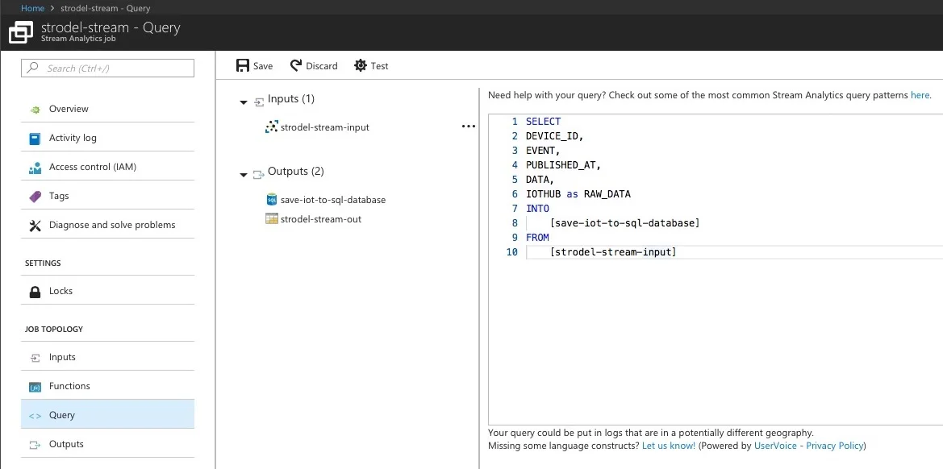Screen dimensions: 943x469
Task: Click the SELECT keyword on line 1
Action: pos(543,122)
